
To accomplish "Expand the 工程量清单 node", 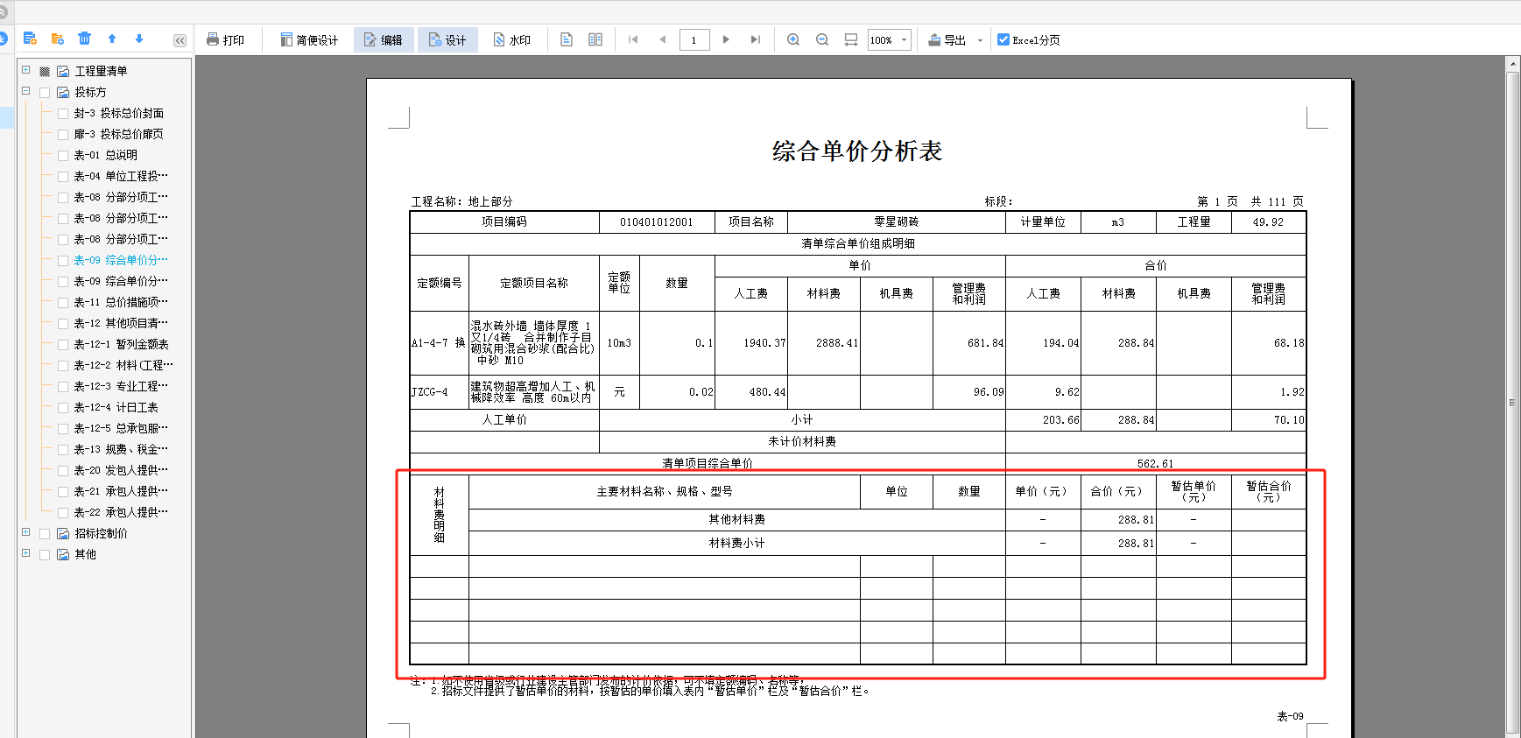I will tap(26, 70).
